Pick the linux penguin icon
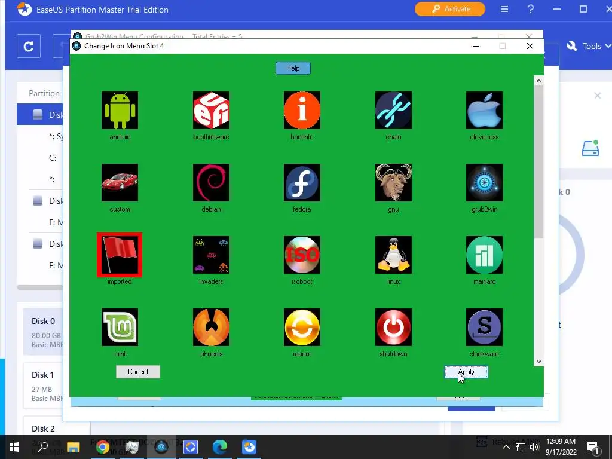The width and height of the screenshot is (612, 459). [393, 255]
